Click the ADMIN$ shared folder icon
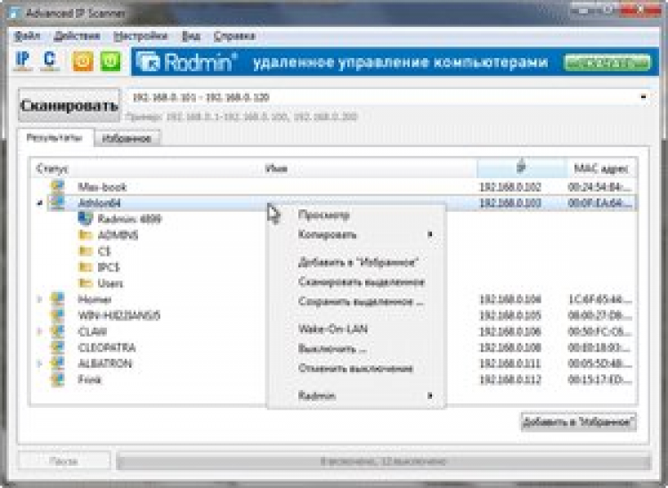Image resolution: width=668 pixels, height=488 pixels. click(x=86, y=235)
